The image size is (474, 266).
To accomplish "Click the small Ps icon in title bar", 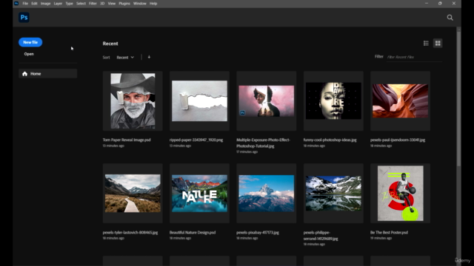I will pyautogui.click(x=16, y=3).
